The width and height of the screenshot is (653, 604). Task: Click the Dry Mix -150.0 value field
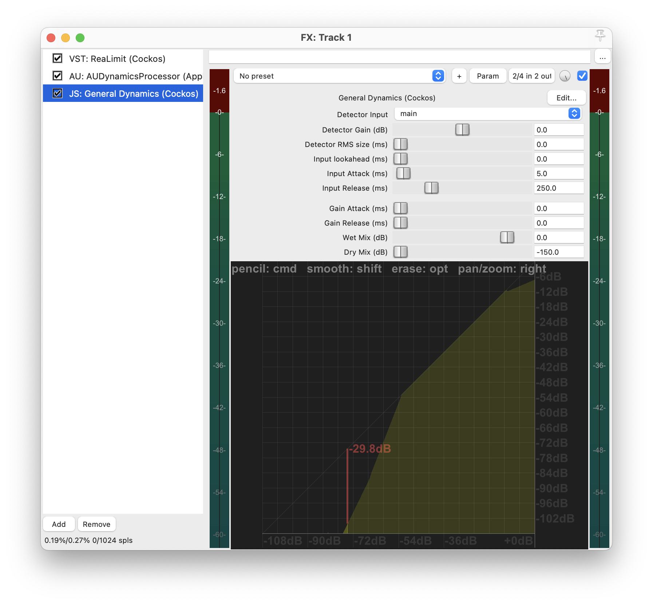coord(559,252)
